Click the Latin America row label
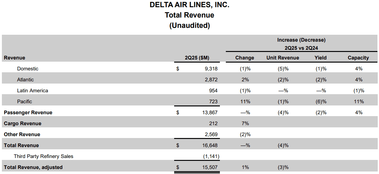This screenshot has height=174, width=379. click(33, 90)
